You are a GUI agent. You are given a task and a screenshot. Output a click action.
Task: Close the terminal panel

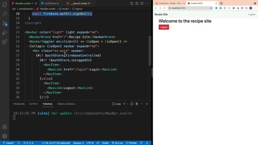(x=147, y=104)
